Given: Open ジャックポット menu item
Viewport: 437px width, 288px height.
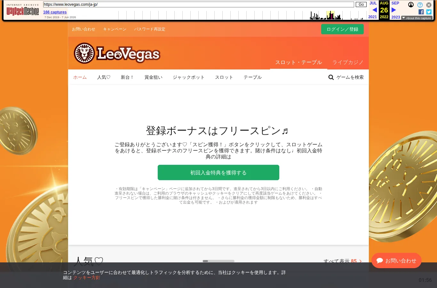Looking at the screenshot, I should (189, 77).
